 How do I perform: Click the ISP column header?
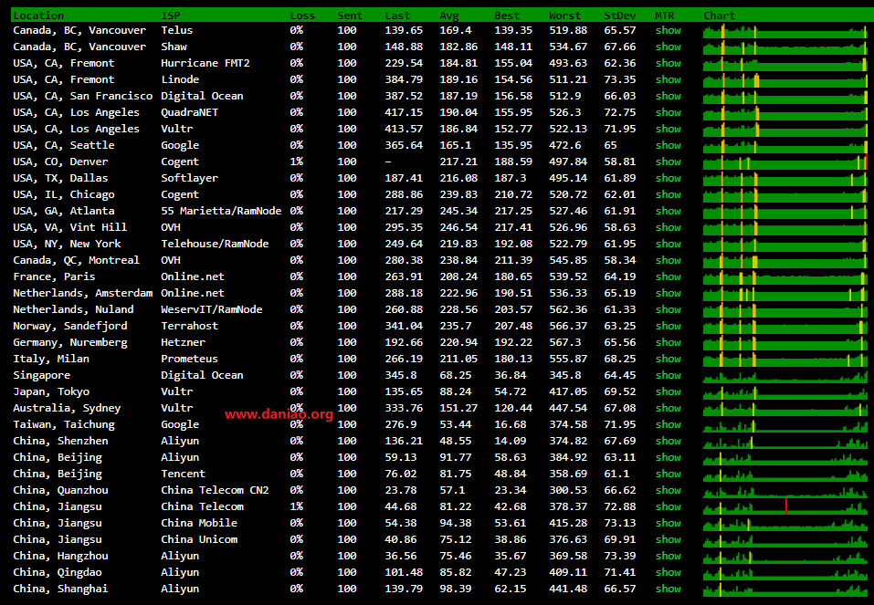coord(171,16)
